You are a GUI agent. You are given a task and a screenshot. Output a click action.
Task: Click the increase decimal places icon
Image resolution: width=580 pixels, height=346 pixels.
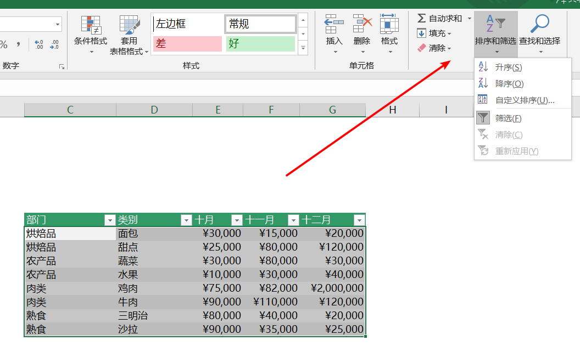click(x=38, y=44)
